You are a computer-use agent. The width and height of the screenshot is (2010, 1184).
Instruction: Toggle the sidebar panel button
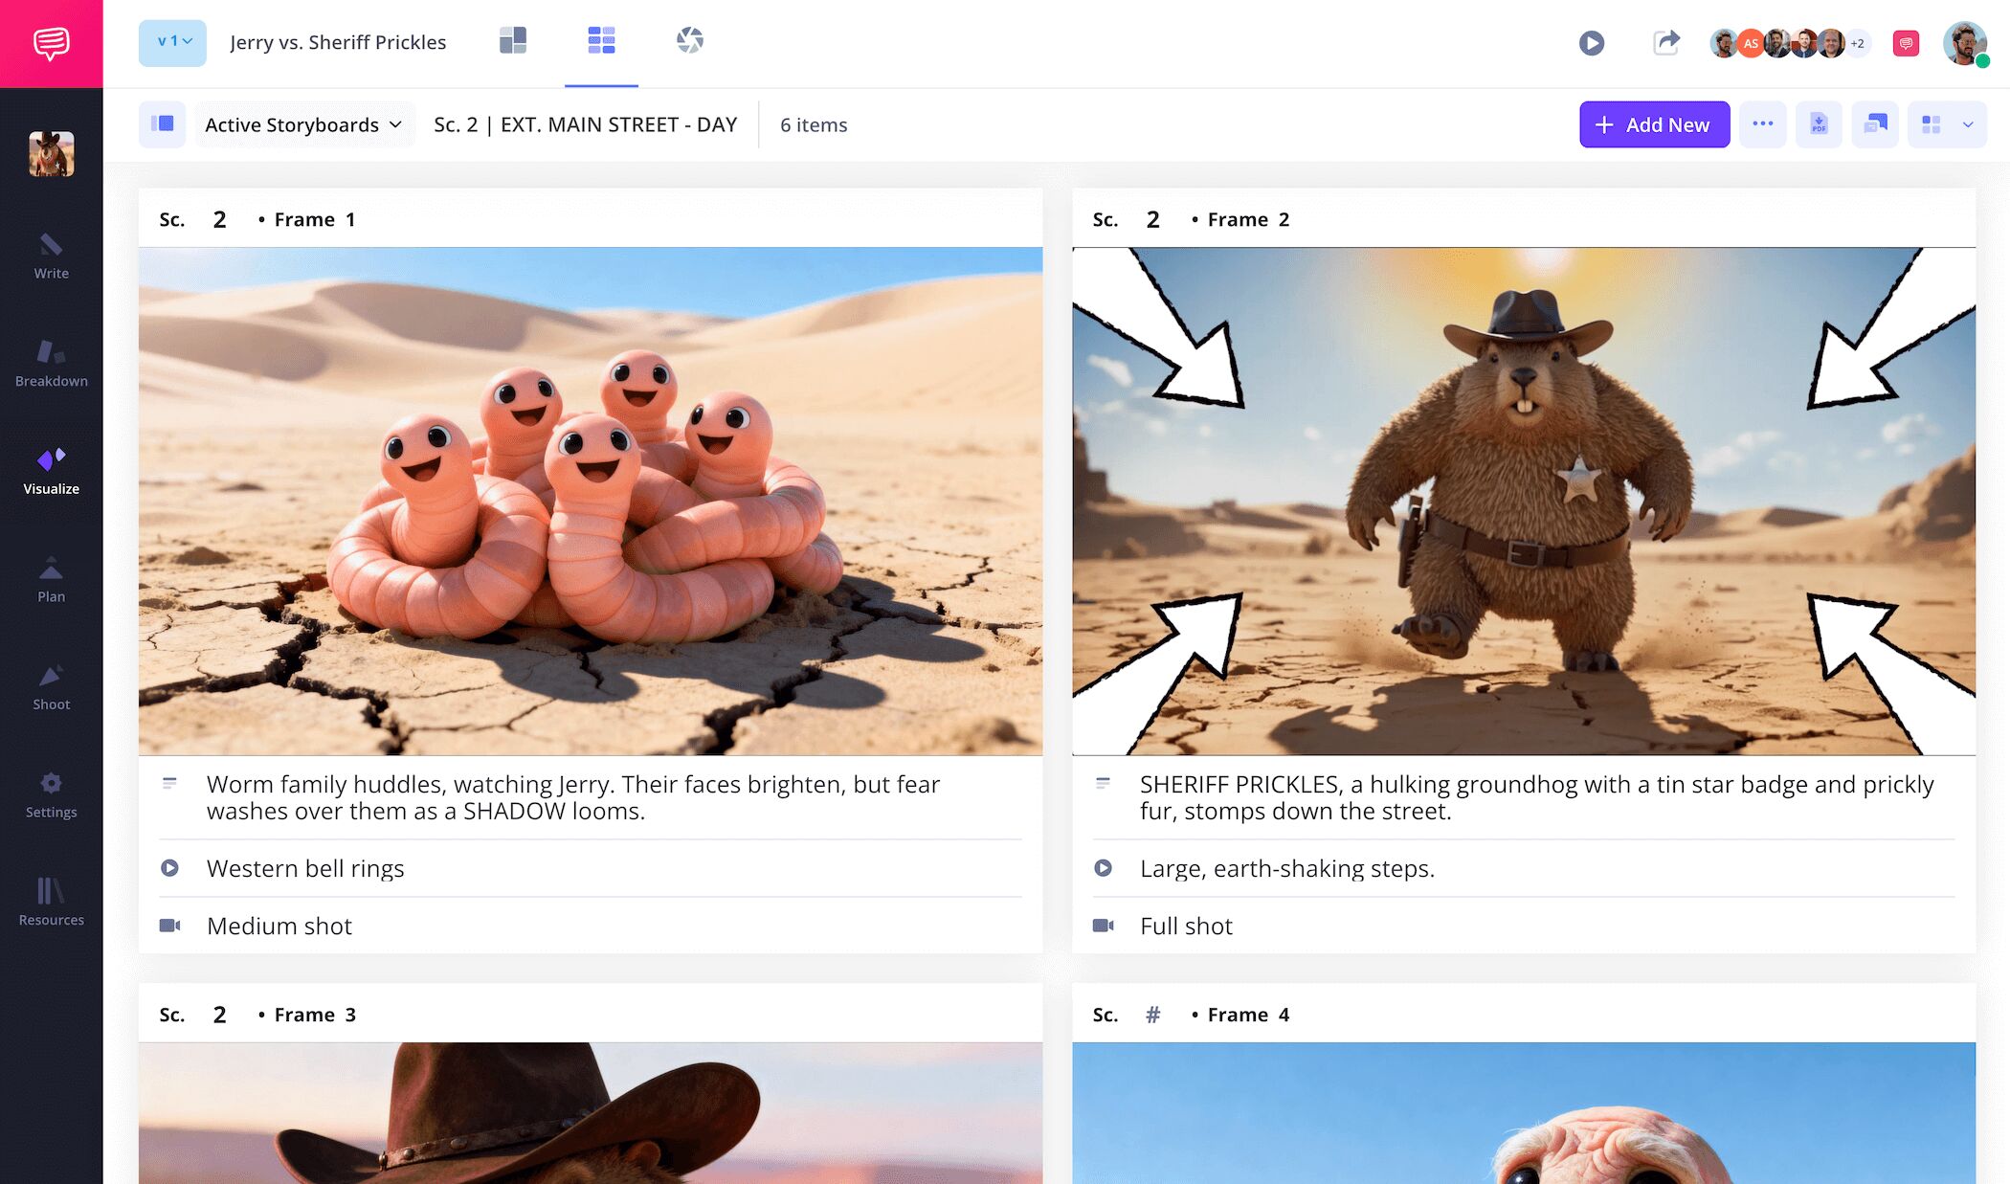click(x=162, y=124)
